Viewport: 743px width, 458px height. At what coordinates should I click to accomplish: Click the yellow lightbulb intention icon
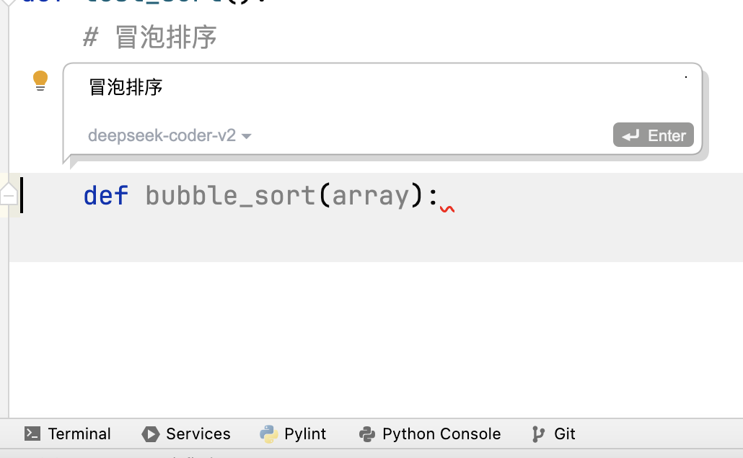40,81
